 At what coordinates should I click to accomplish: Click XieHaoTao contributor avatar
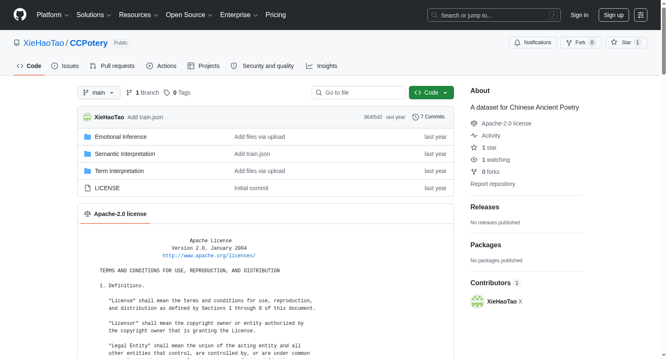477,301
